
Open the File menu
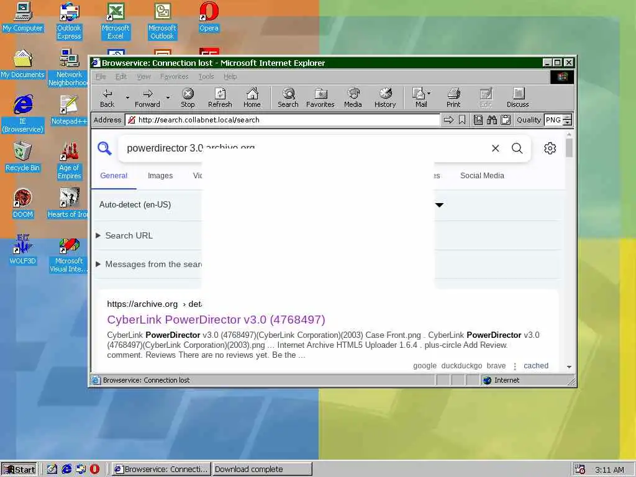tap(101, 76)
